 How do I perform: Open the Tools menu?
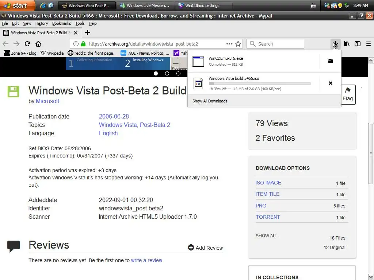click(80, 23)
